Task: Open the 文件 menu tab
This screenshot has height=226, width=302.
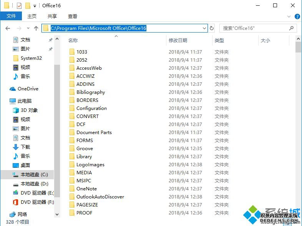Action: click(11, 16)
